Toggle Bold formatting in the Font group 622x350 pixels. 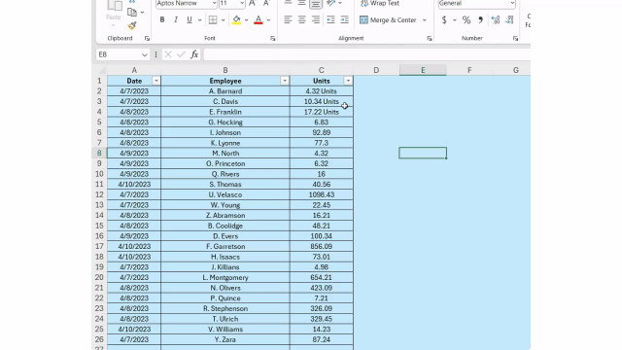[x=162, y=19]
